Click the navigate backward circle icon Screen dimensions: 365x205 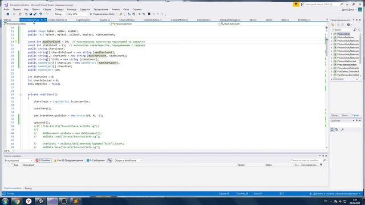point(7,14)
